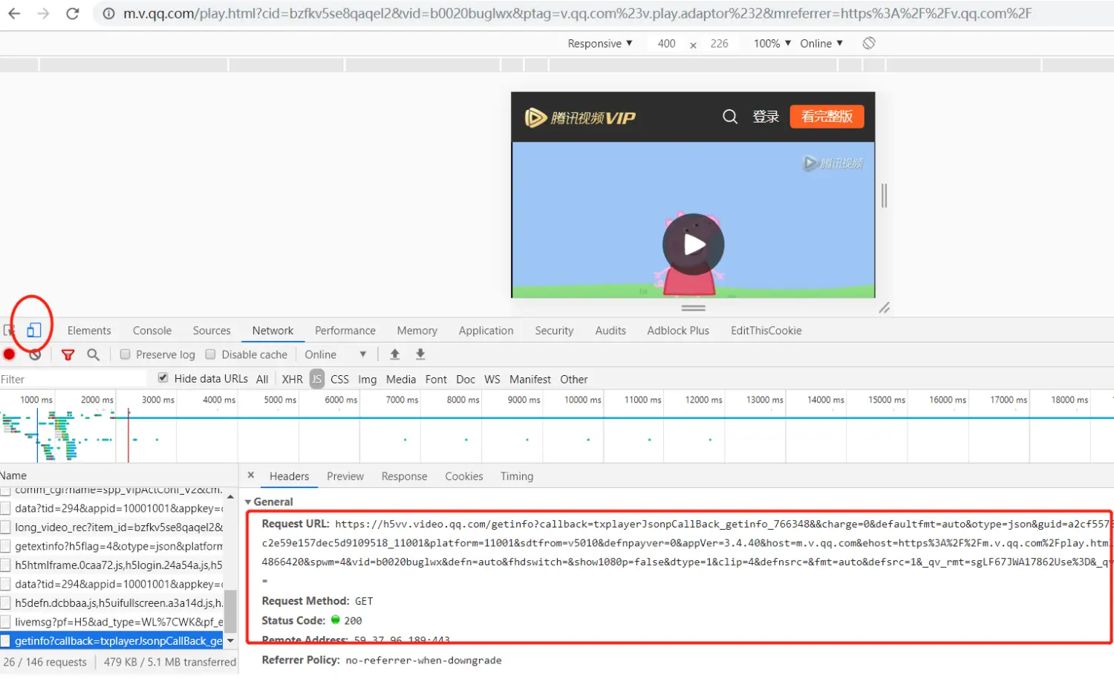The image size is (1114, 679).
Task: Switch to the Console tab
Action: point(152,331)
